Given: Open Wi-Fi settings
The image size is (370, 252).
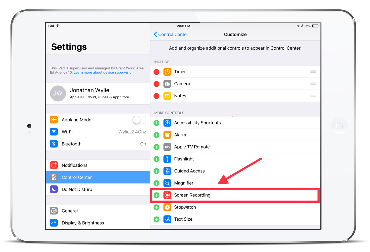Looking at the screenshot, I should click(x=98, y=132).
